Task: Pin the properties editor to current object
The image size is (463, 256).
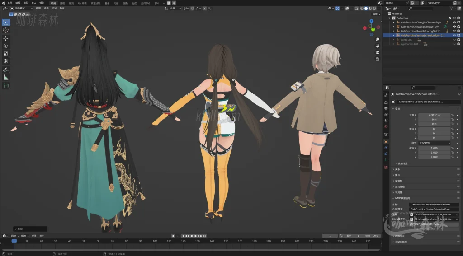Action: [x=459, y=94]
